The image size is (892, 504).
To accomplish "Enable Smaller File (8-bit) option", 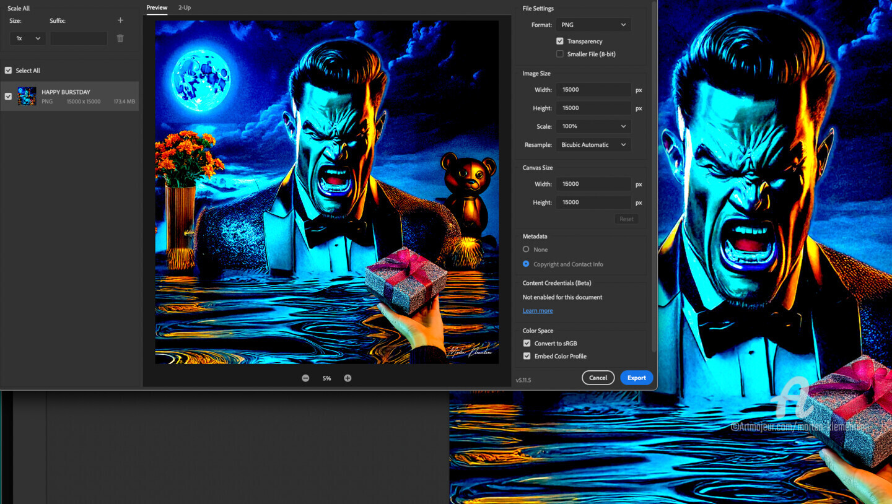I will click(x=560, y=54).
